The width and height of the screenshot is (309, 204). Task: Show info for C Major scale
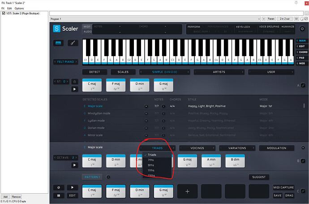coord(163,106)
